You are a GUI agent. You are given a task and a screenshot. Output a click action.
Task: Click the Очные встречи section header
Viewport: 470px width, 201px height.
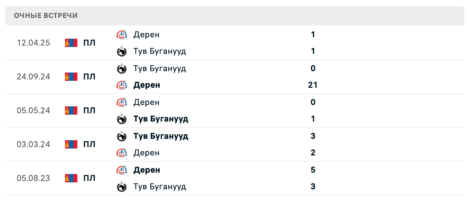tap(46, 16)
